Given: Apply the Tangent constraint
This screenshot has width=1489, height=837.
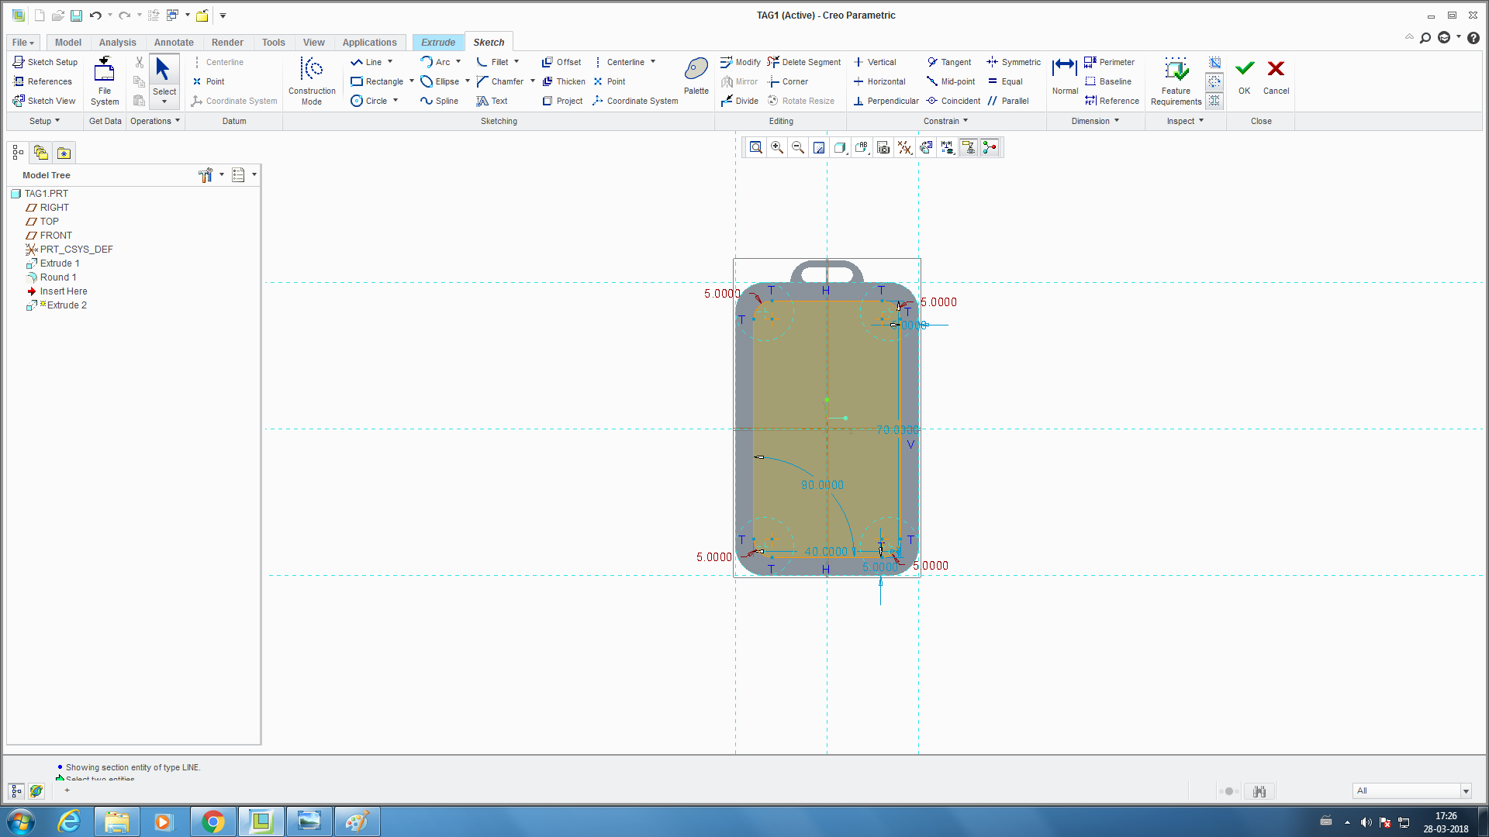Looking at the screenshot, I should pyautogui.click(x=948, y=62).
